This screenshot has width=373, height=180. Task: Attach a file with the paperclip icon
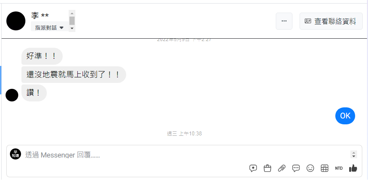[282, 168]
